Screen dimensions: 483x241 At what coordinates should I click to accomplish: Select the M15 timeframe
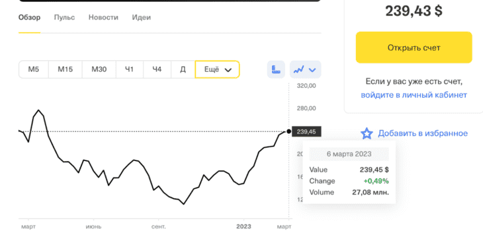[66, 69]
